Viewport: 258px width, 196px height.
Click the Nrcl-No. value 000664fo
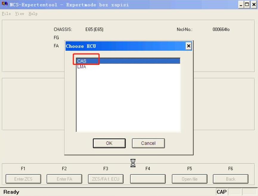pyautogui.click(x=221, y=30)
